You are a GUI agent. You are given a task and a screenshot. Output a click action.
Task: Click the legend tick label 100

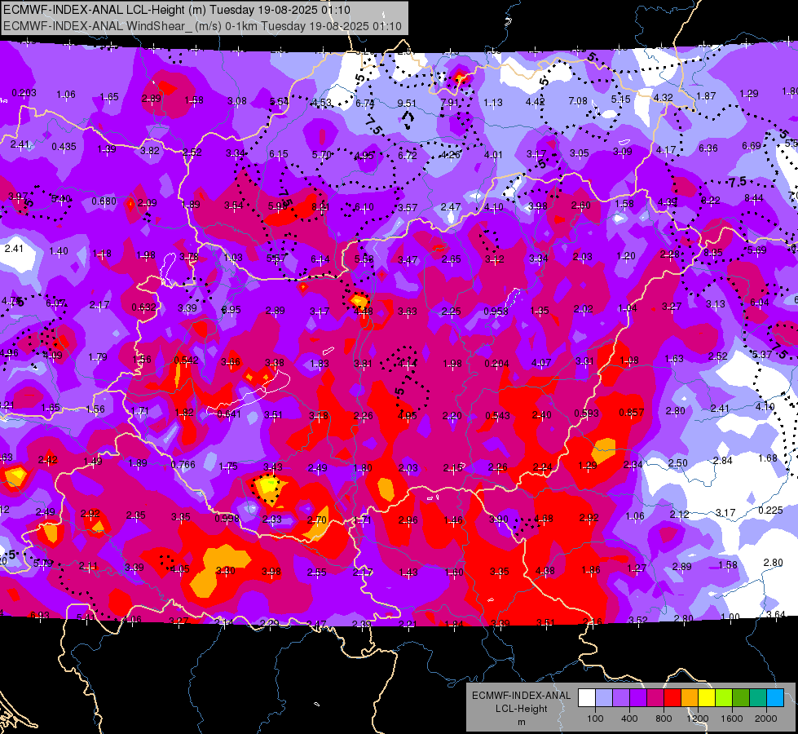coord(595,719)
